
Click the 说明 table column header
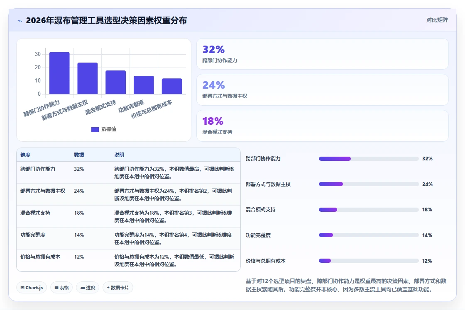tap(119, 155)
